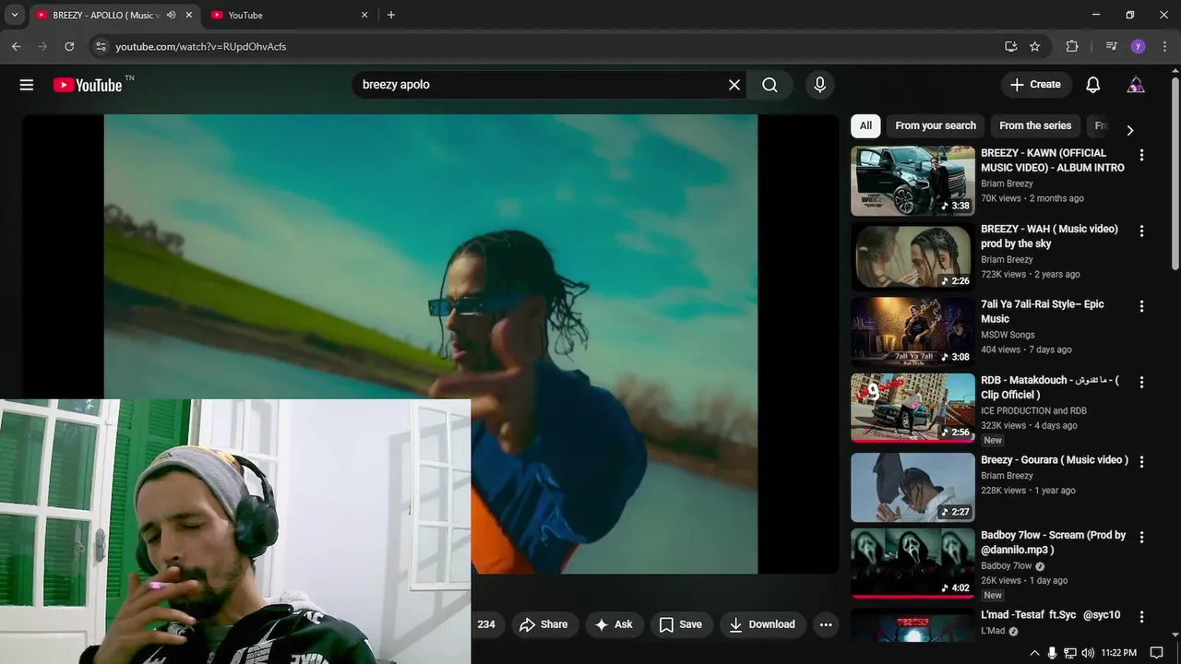Click the Create button
The image size is (1181, 664).
1036,84
